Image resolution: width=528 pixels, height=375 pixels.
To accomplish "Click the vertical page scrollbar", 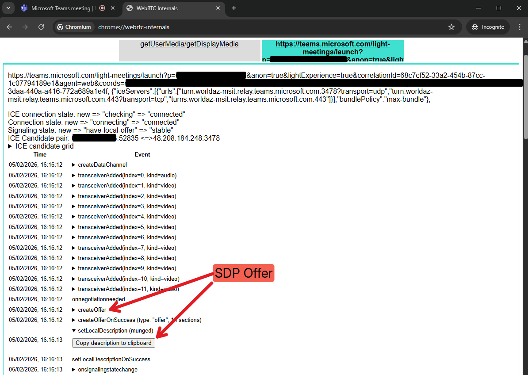I will [525, 97].
